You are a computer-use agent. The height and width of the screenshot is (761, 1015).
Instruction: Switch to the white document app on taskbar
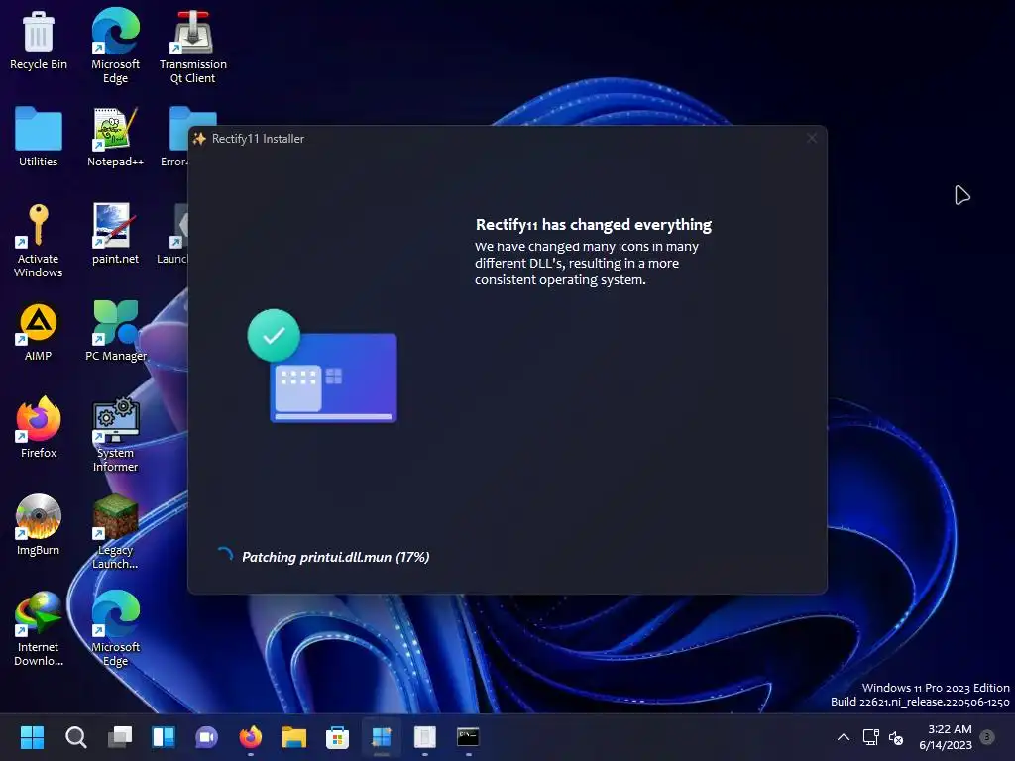pos(424,736)
